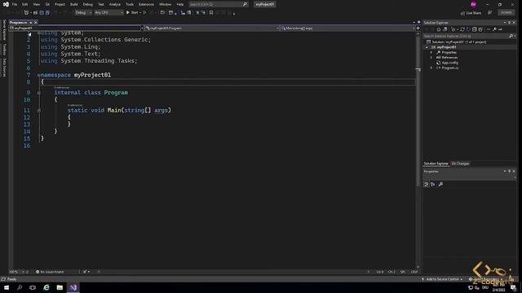Collapse the namespace myProject01 code block
The width and height of the screenshot is (522, 293).
point(39,75)
